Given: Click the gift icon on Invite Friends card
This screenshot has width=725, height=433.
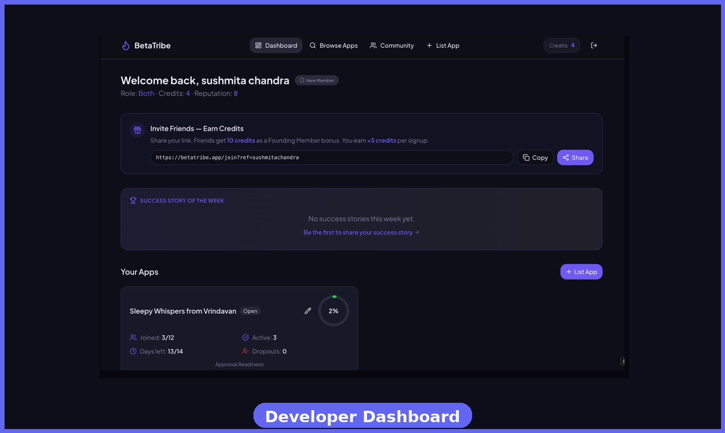Looking at the screenshot, I should (137, 130).
